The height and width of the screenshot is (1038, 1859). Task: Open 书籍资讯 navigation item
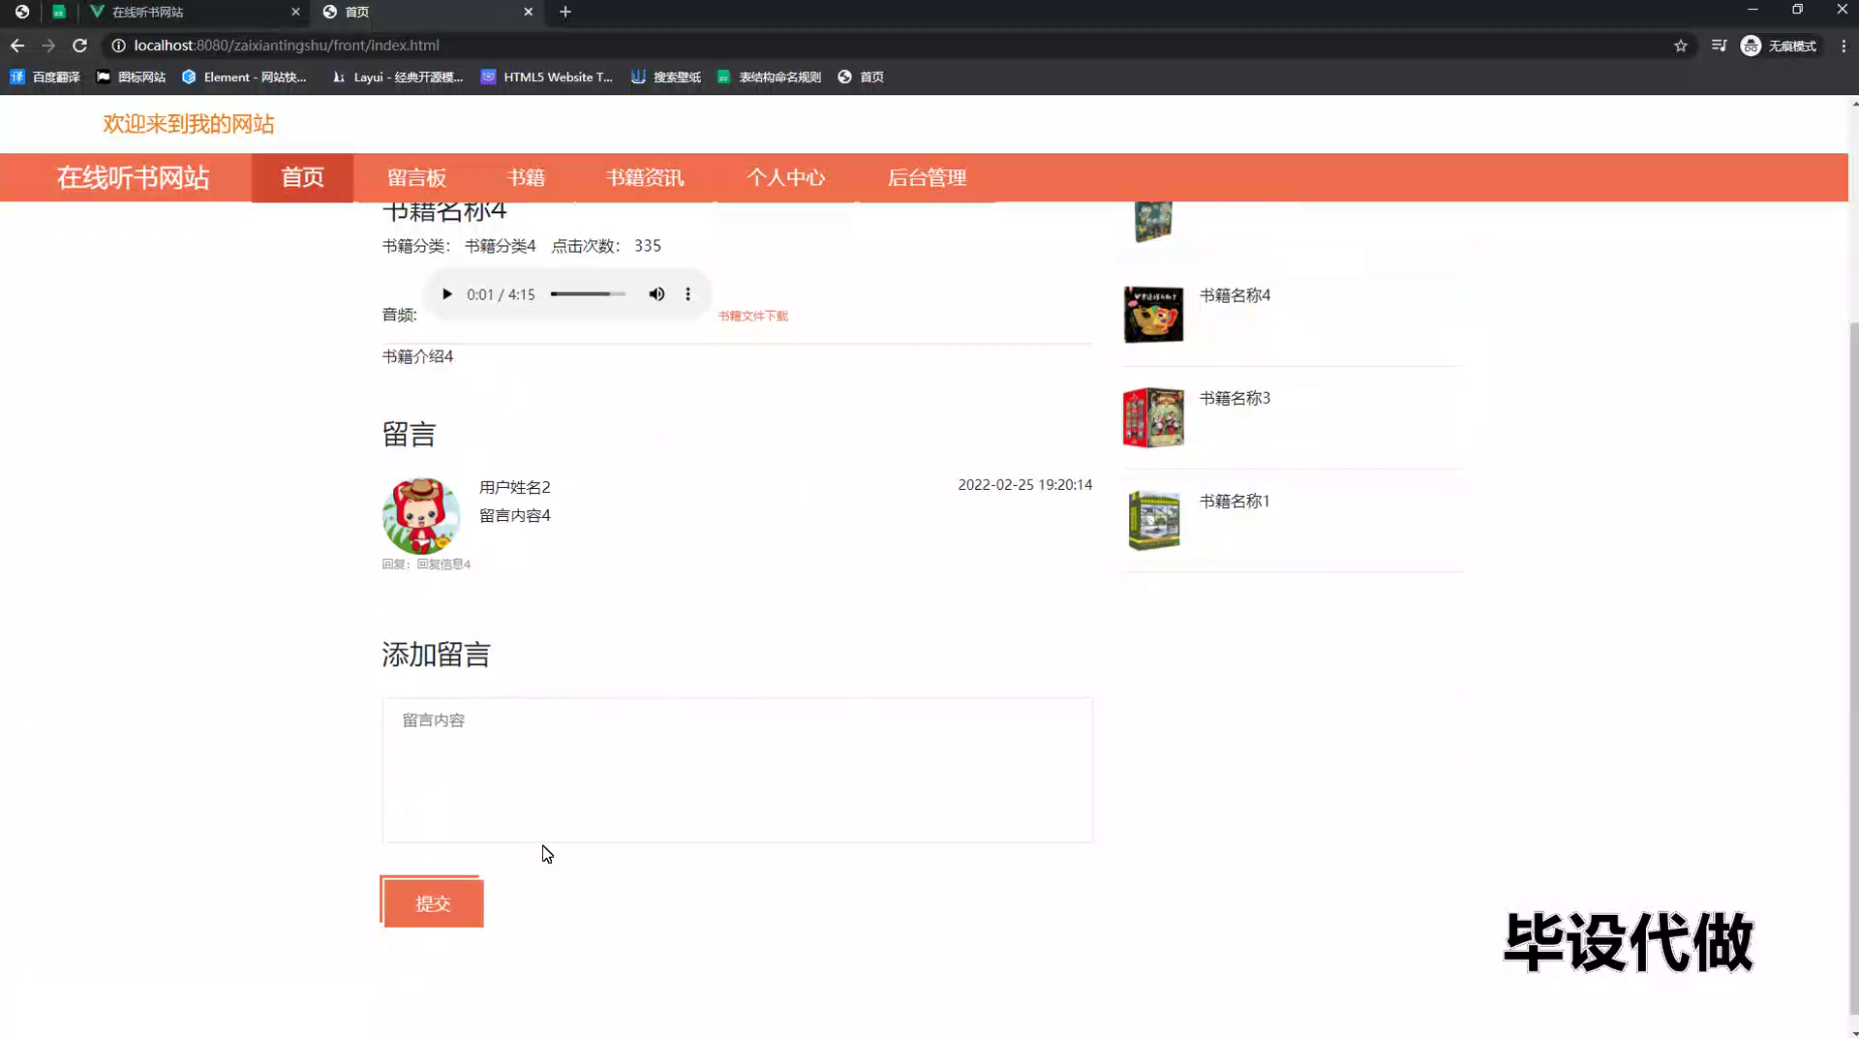click(x=645, y=177)
